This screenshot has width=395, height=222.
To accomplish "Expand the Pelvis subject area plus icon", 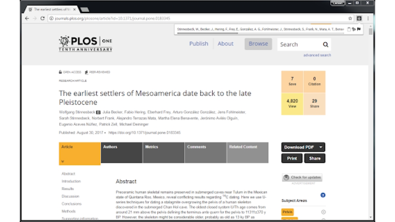I will point(324,212).
